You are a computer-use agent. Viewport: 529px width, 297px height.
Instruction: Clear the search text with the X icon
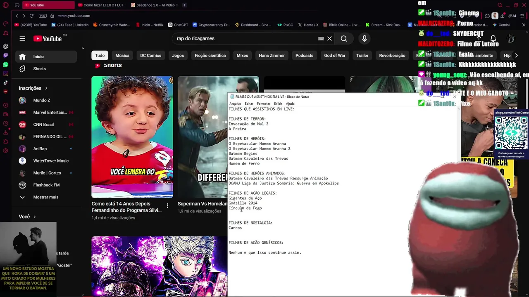[329, 38]
